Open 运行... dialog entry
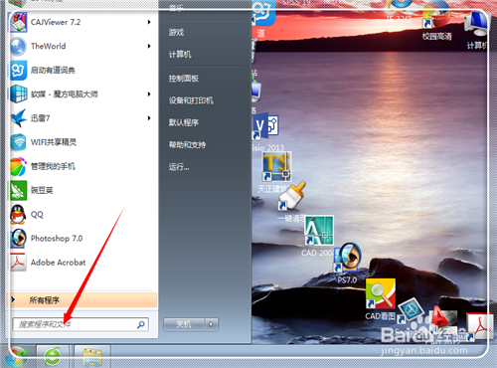The width and height of the screenshot is (497, 368). tap(179, 167)
